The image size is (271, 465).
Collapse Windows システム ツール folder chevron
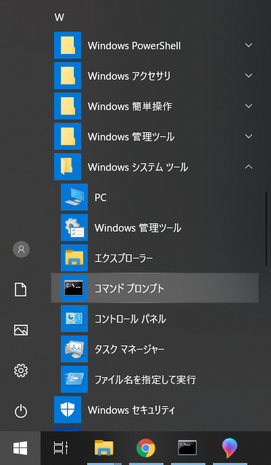coord(249,167)
